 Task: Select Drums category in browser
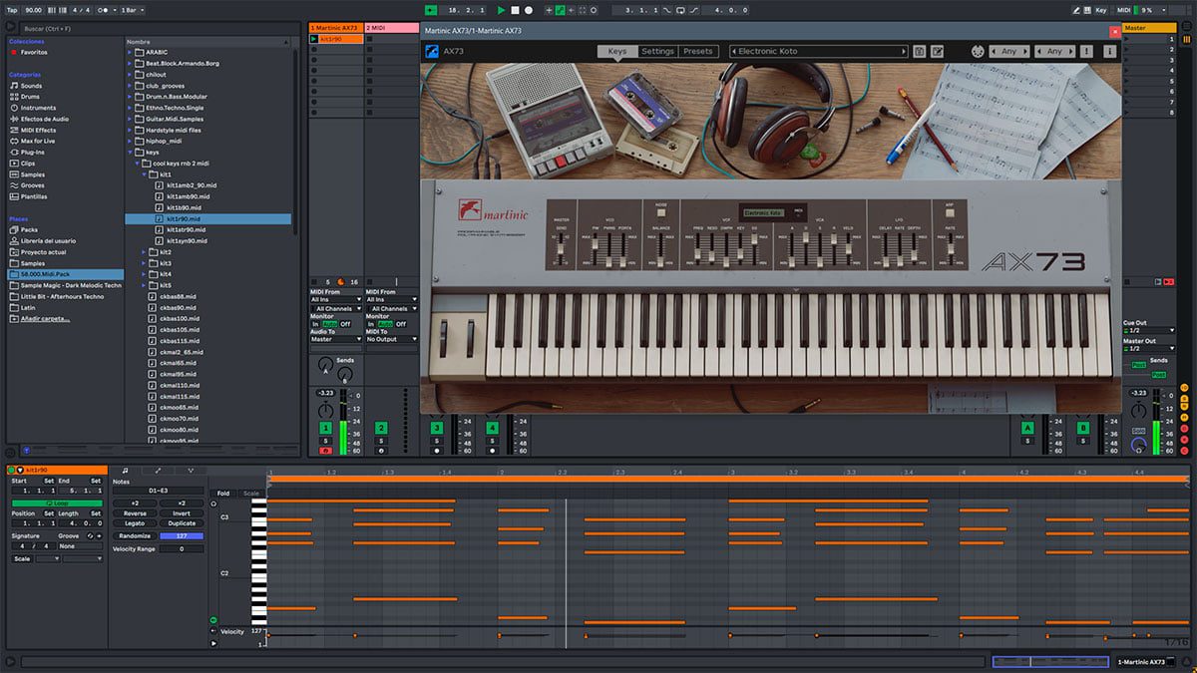click(x=31, y=97)
